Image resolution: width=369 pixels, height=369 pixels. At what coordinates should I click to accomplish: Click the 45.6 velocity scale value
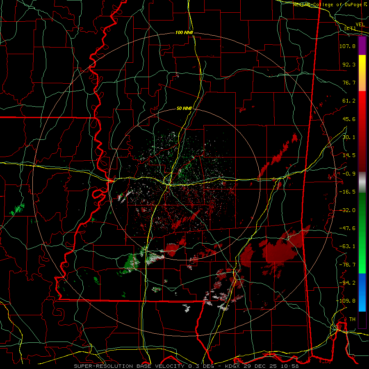[x=349, y=119]
